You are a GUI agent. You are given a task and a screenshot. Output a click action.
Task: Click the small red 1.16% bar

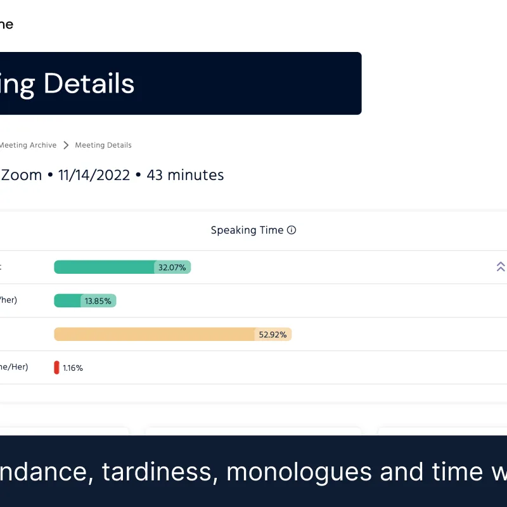(x=56, y=368)
